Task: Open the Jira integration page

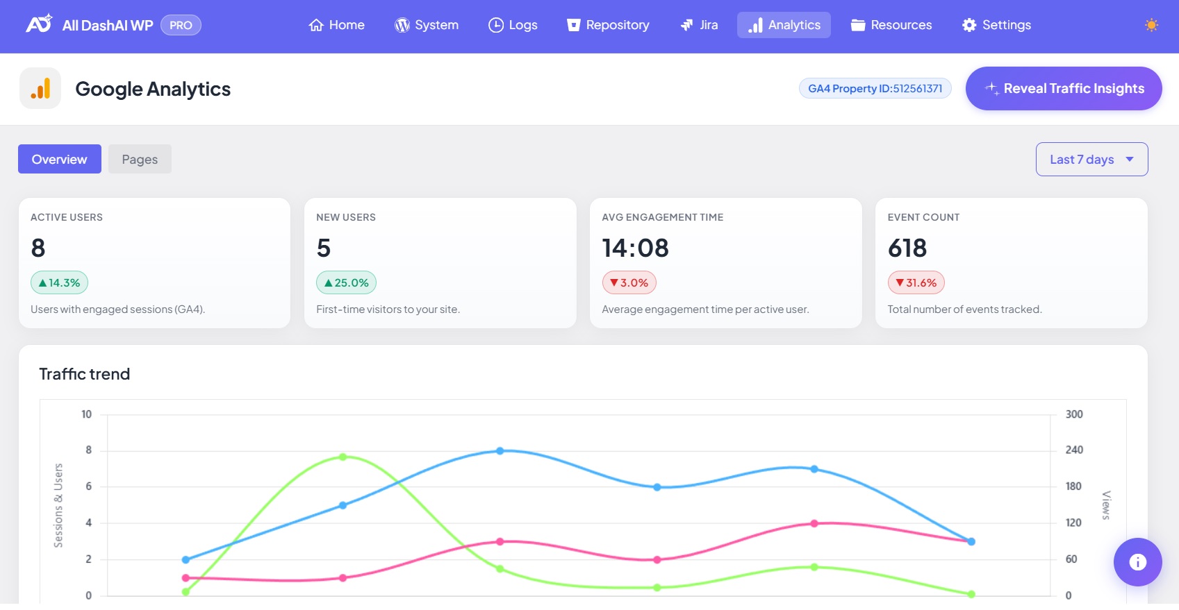Action: (699, 25)
